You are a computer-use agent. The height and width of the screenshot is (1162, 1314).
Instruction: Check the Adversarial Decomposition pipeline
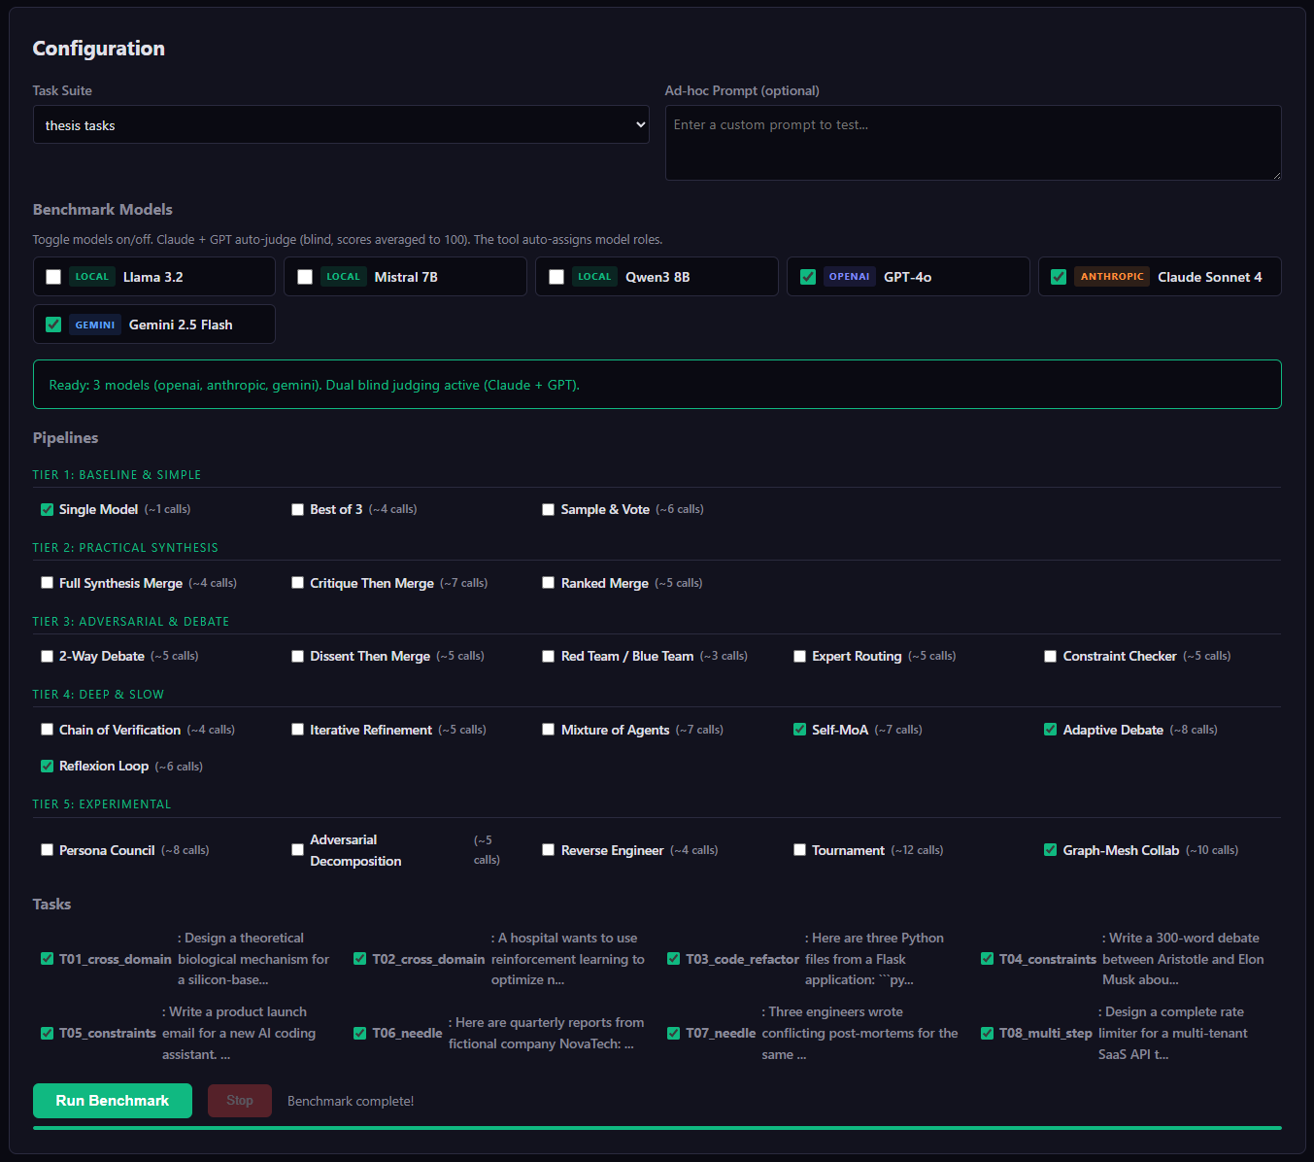tap(298, 850)
